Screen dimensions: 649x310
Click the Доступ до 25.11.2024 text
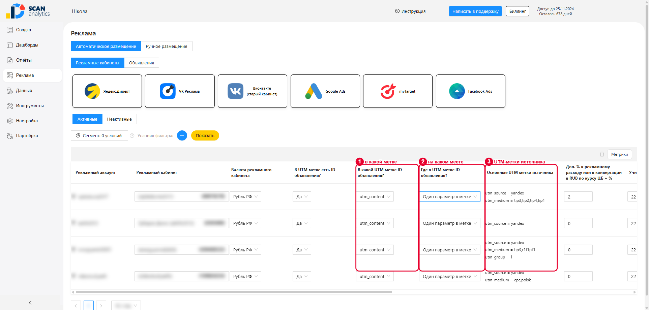(556, 9)
